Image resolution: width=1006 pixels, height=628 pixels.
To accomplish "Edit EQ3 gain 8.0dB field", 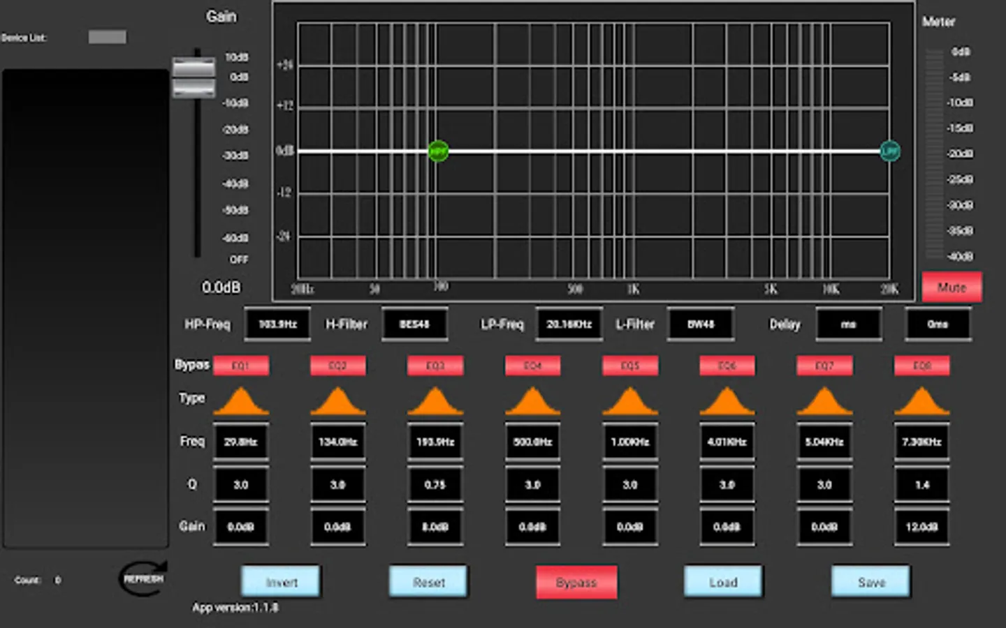I will (x=435, y=527).
